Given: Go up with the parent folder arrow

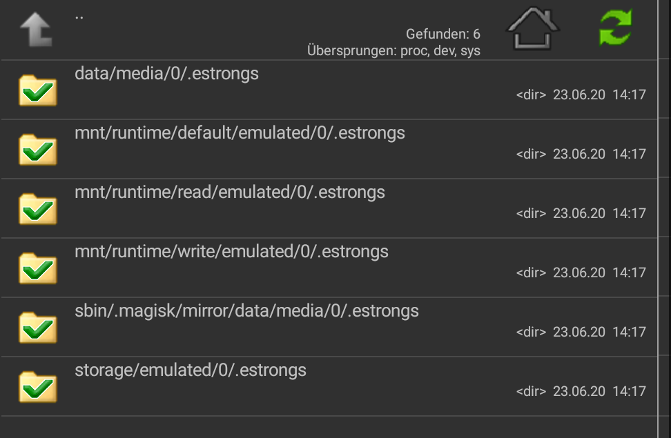Looking at the screenshot, I should pos(36,30).
